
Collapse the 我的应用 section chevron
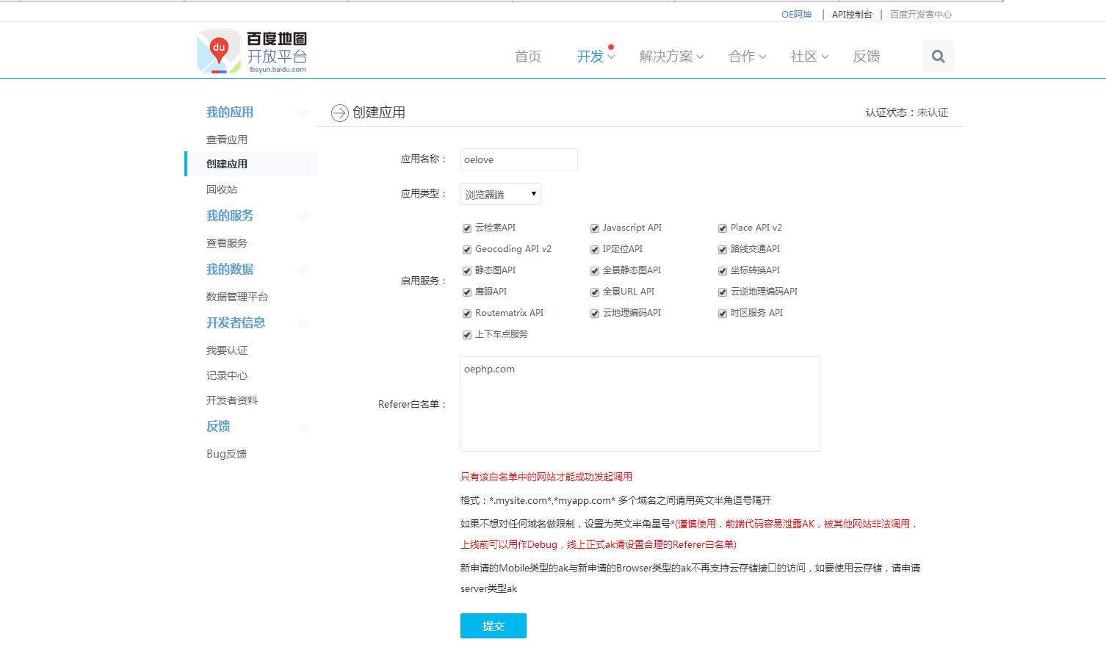[x=303, y=113]
